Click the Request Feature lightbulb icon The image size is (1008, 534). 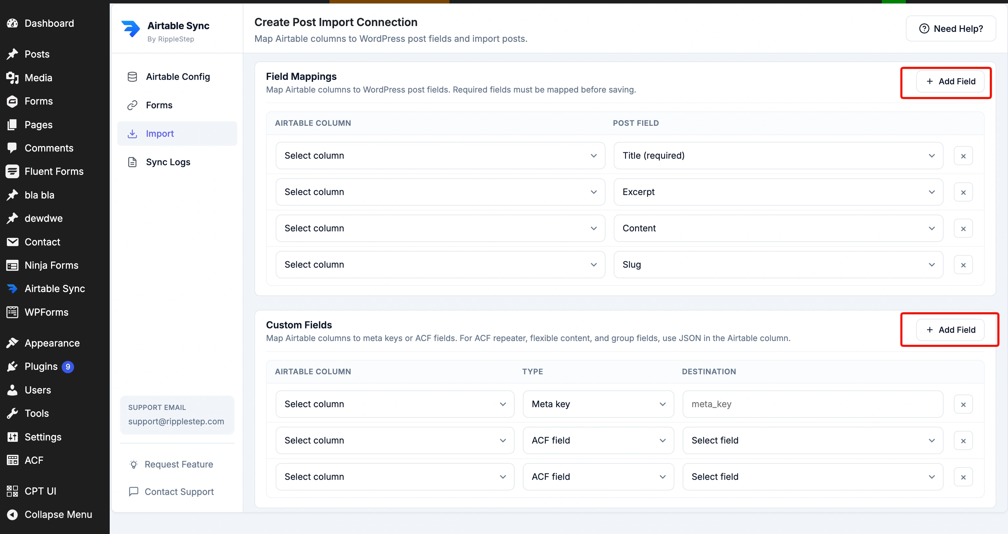pos(133,464)
